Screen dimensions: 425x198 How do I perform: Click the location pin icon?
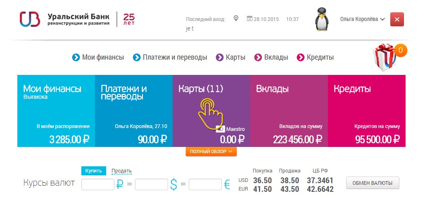236,19
